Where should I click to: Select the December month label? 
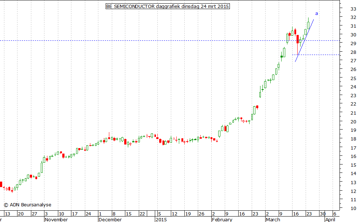[110, 219]
